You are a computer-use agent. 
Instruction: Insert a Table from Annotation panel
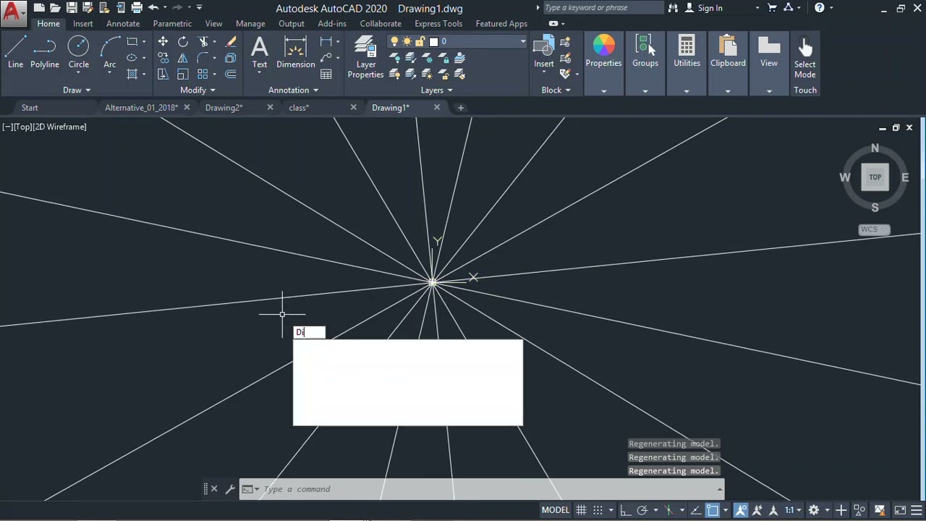326,74
